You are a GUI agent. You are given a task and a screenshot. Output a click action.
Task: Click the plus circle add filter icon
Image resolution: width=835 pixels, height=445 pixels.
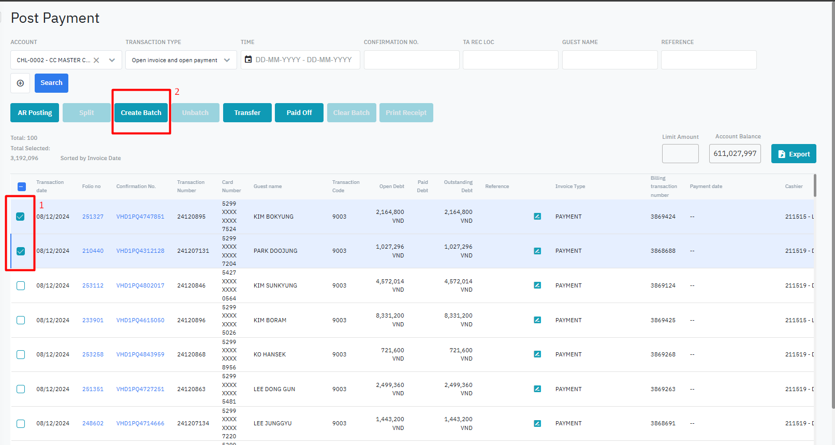click(x=21, y=83)
